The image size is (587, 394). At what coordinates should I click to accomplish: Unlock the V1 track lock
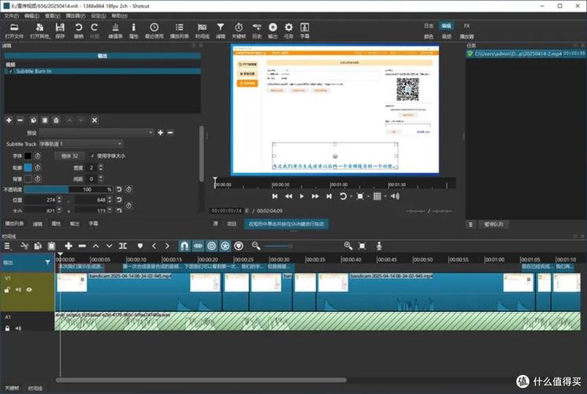coord(7,289)
